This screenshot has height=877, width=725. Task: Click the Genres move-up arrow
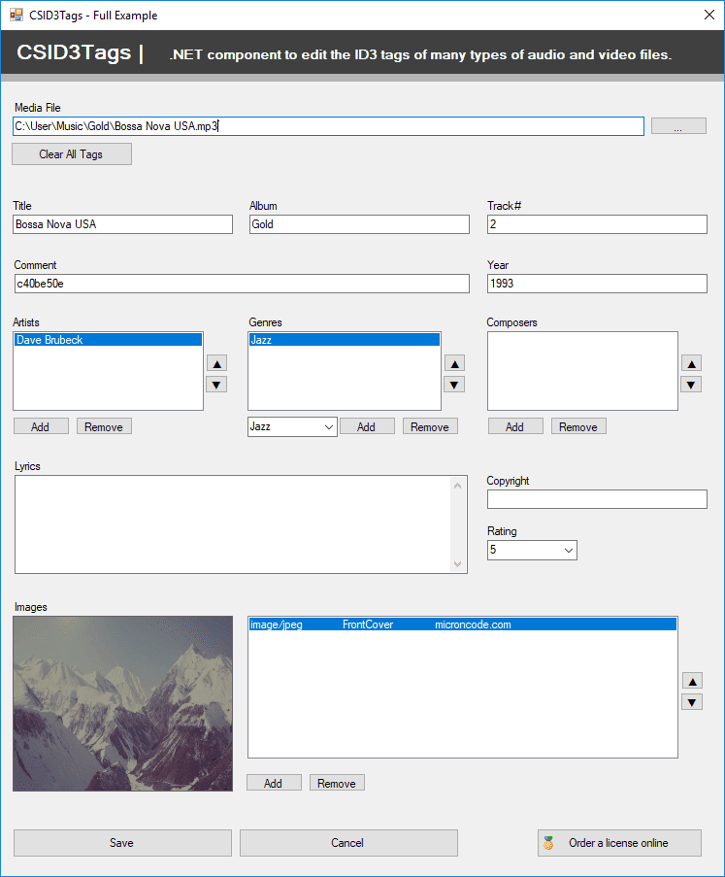[454, 363]
